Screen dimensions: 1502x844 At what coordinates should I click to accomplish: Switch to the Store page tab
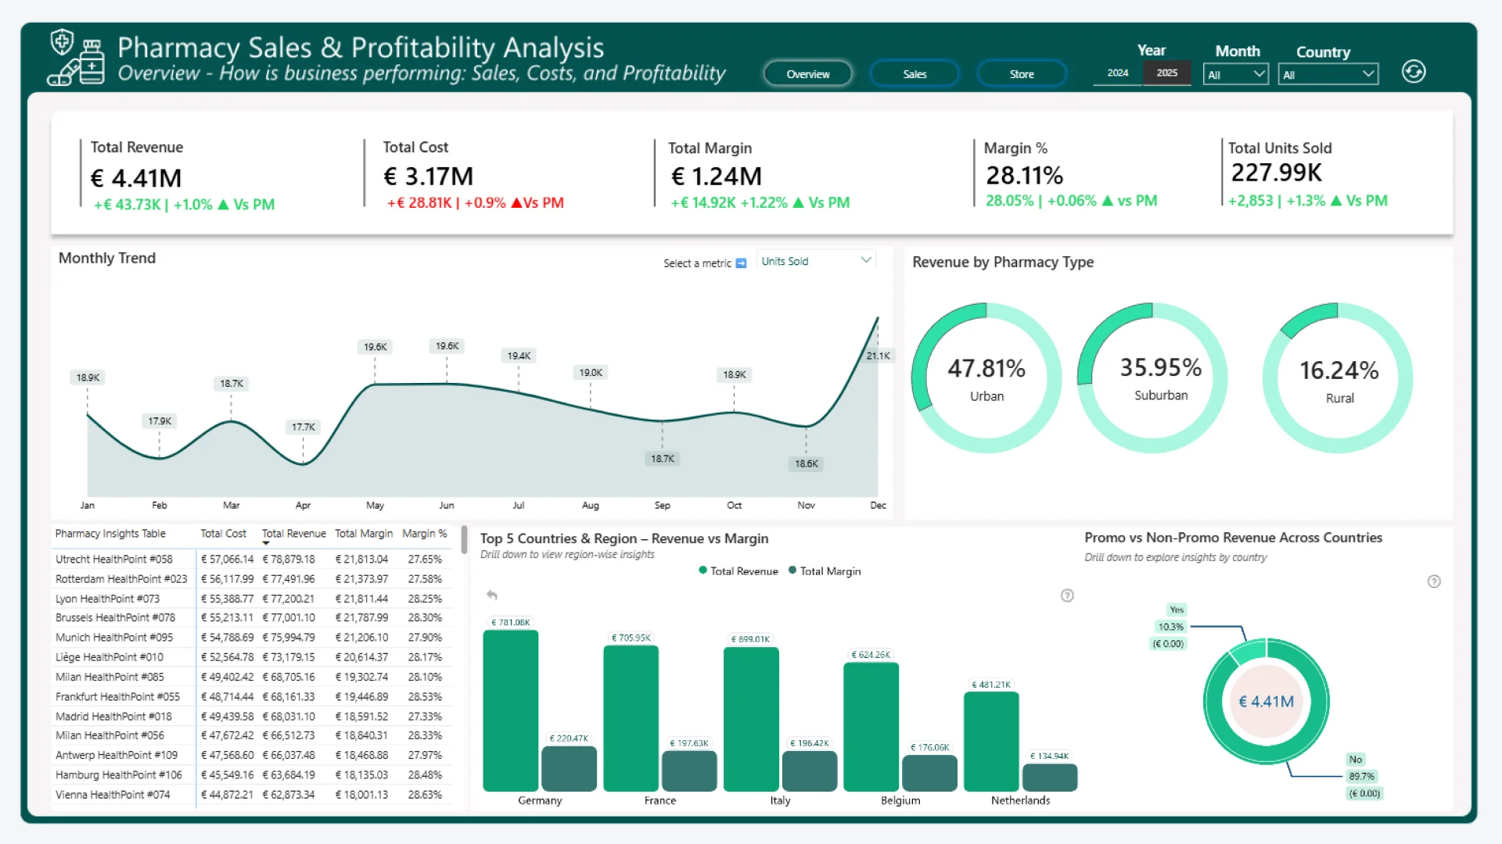click(1021, 74)
